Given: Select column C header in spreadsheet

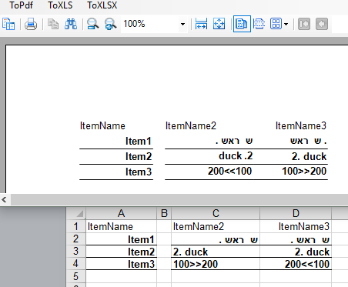Looking at the screenshot, I should (216, 213).
